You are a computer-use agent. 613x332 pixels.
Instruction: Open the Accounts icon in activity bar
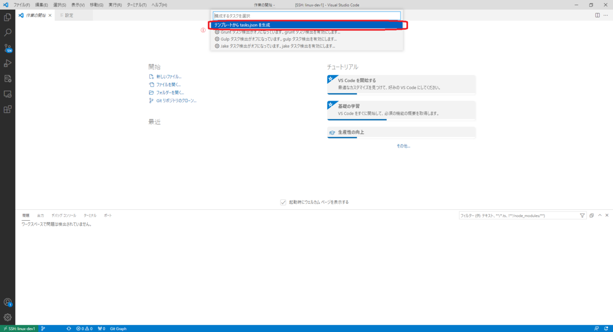8,302
